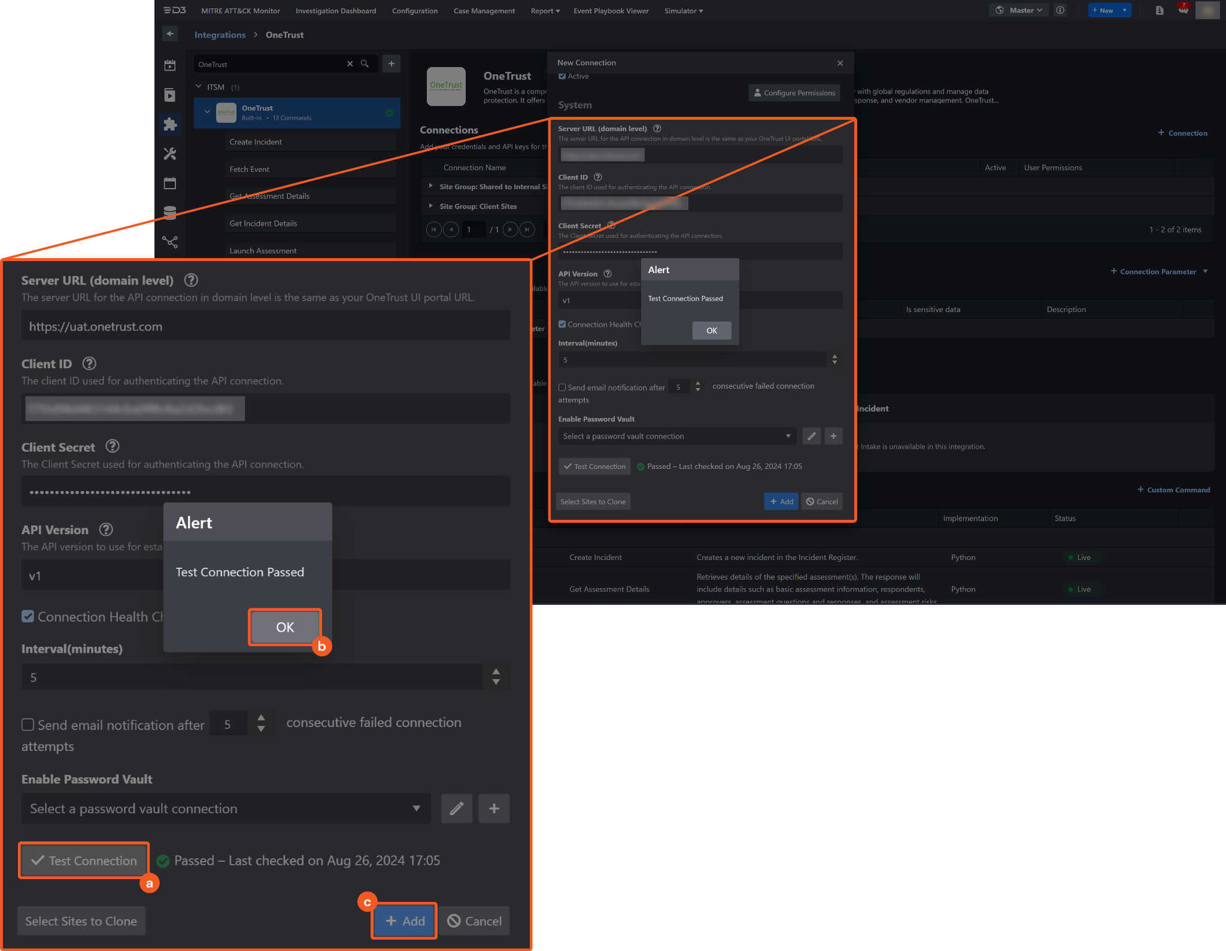This screenshot has width=1226, height=951.
Task: Open the Utility Commands wrench icon
Action: coord(170,154)
